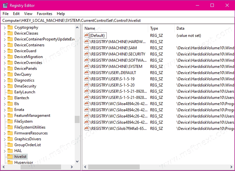235x171 pixels.
Task: Click the GraphicsDrivers folder icon
Action: [10, 139]
